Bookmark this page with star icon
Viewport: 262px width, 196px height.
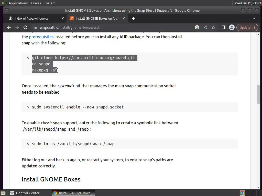[213, 27]
